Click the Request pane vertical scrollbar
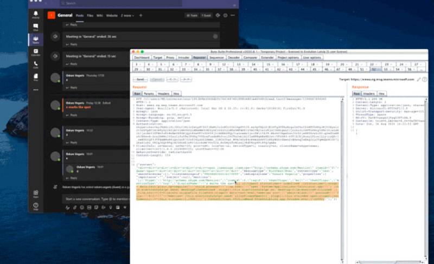434x264 pixels. click(x=342, y=180)
